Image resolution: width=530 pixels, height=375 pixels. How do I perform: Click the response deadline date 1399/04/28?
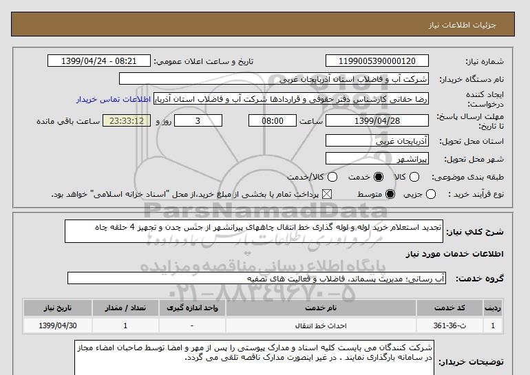[x=377, y=120]
